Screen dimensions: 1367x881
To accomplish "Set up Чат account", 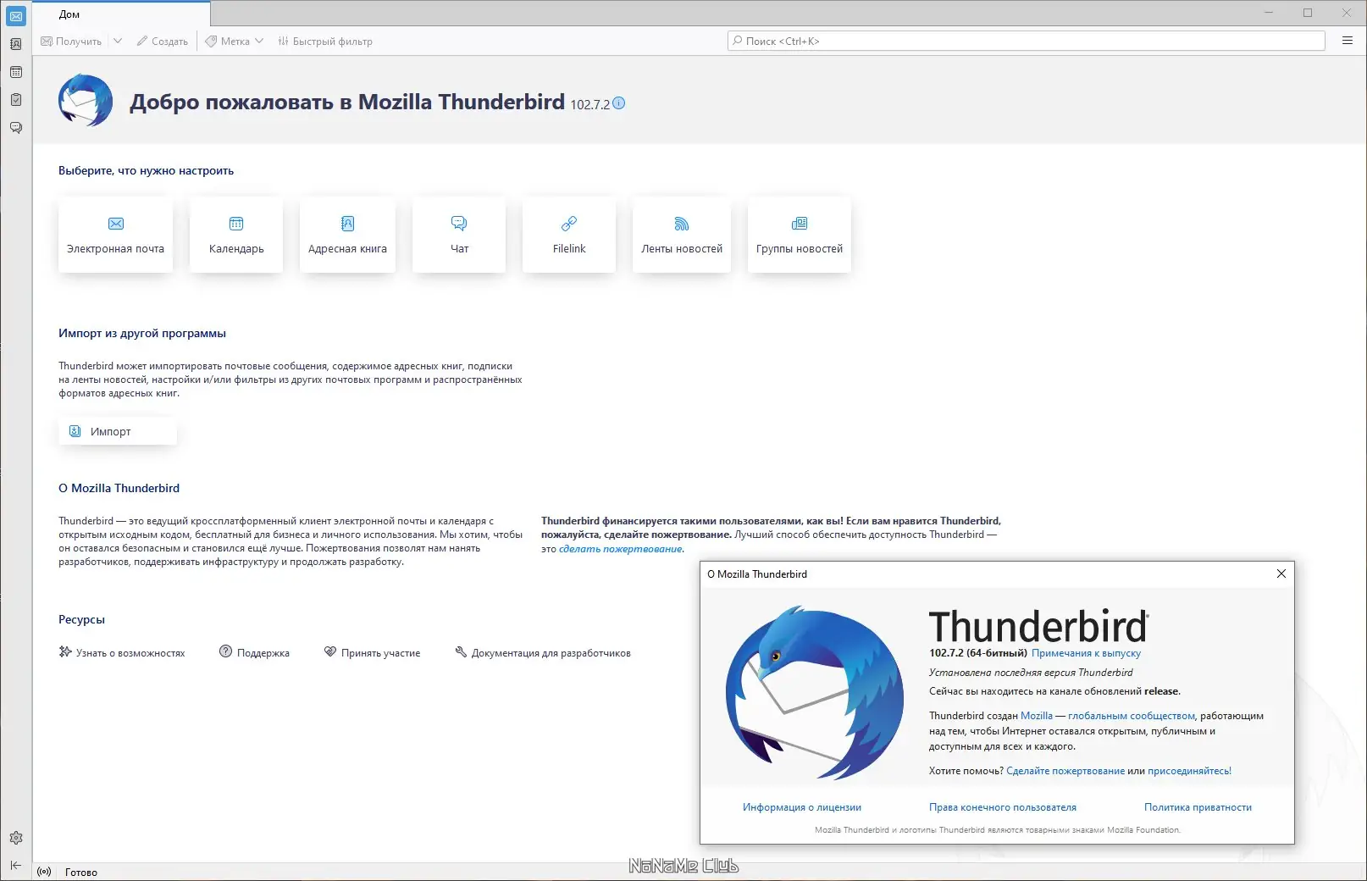I will point(459,235).
